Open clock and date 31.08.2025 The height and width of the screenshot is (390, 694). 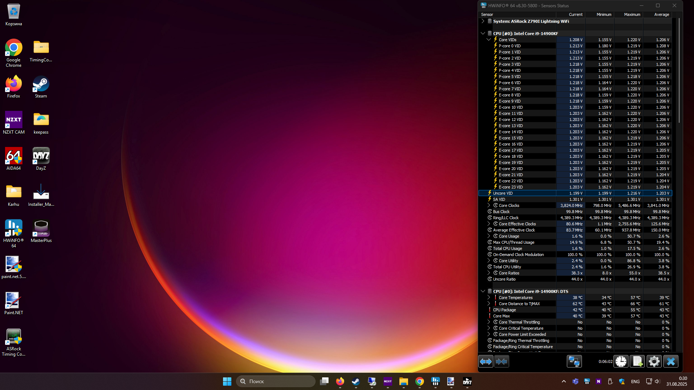(677, 381)
